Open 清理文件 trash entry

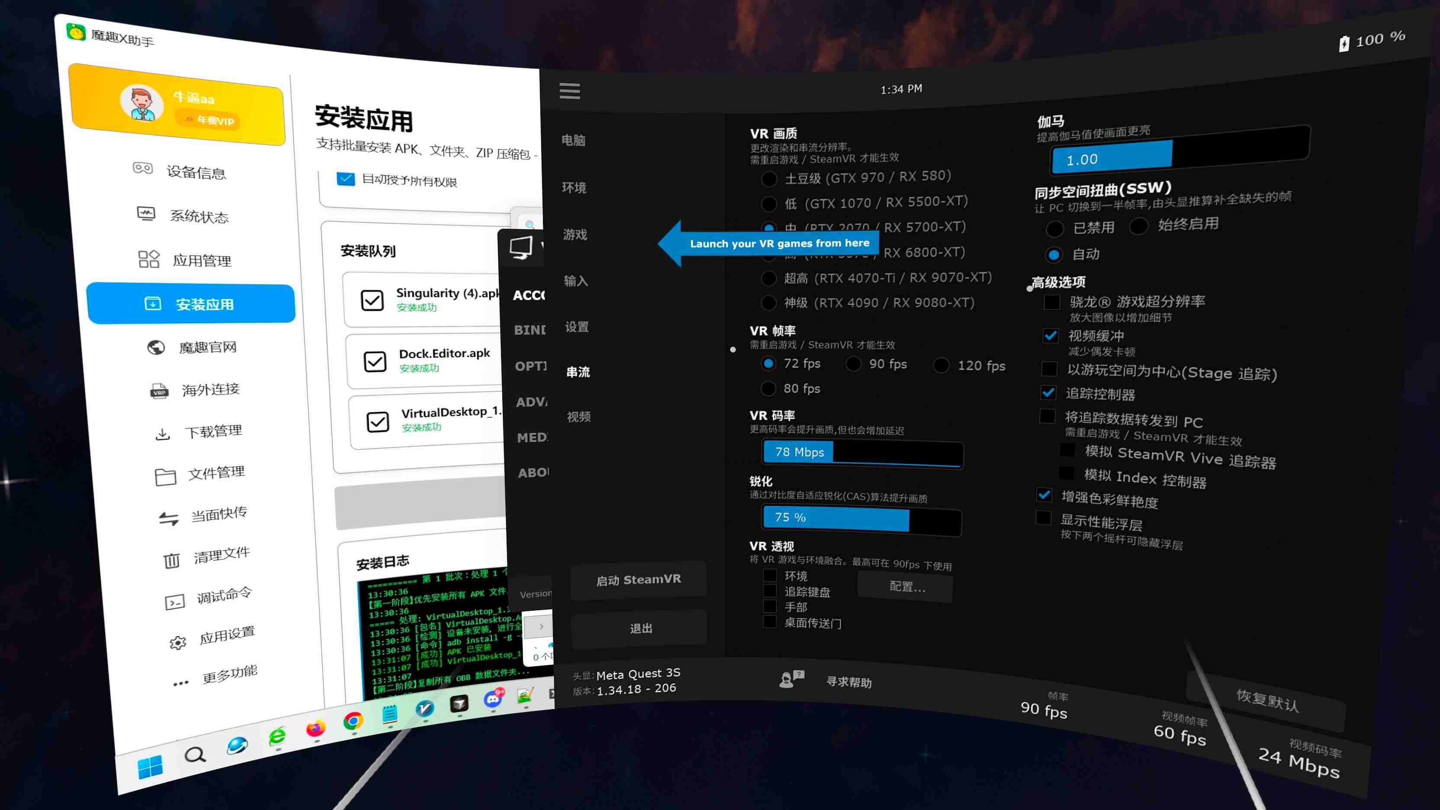coord(206,557)
